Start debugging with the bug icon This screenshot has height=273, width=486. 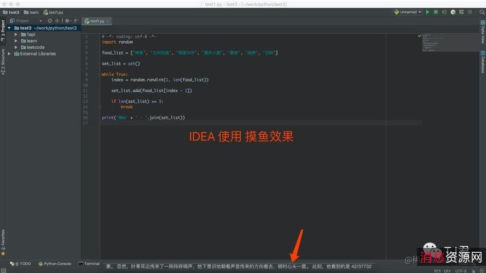pyautogui.click(x=436, y=12)
